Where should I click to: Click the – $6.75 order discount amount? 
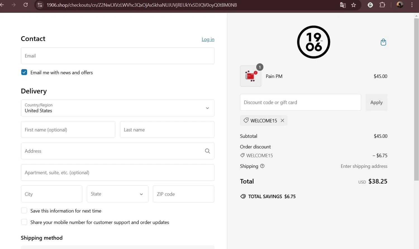[x=380, y=156]
